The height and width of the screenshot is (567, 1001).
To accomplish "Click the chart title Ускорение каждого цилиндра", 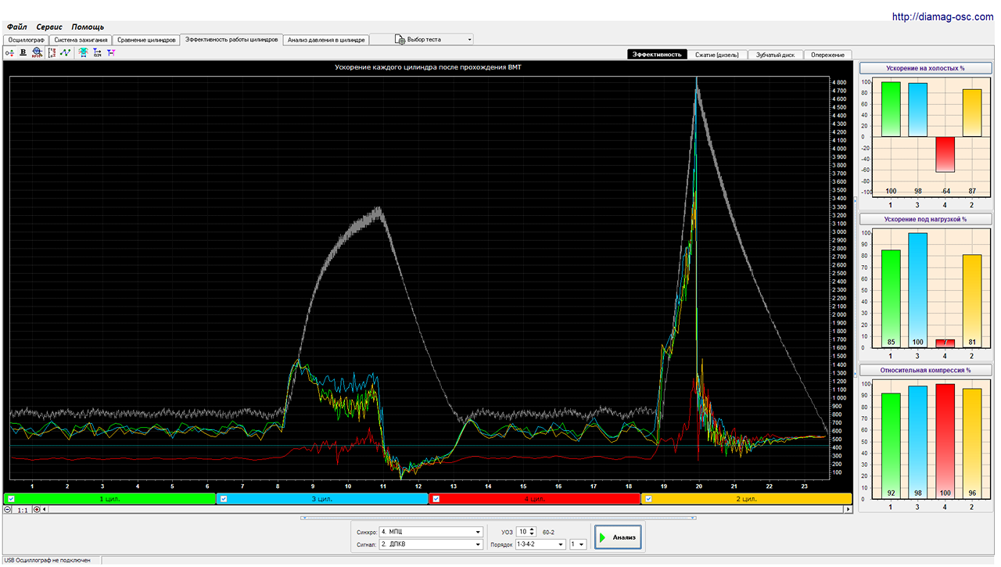I will pyautogui.click(x=428, y=67).
